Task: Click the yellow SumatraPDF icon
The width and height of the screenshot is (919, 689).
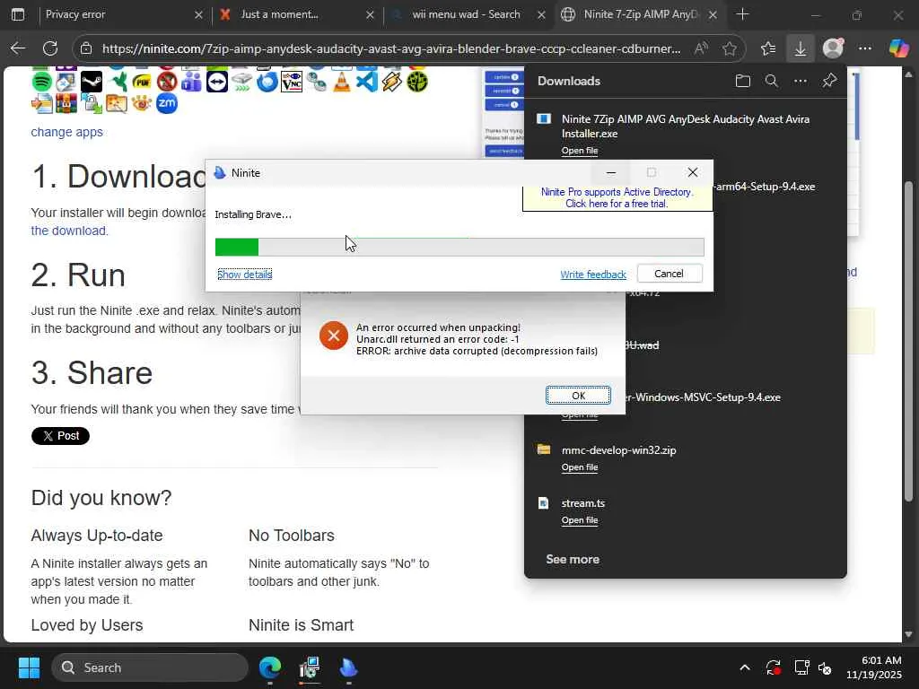Action: [142, 82]
